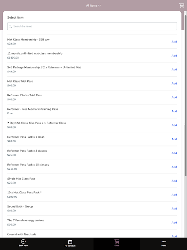Add Sound Bath - Group item

coord(174,208)
